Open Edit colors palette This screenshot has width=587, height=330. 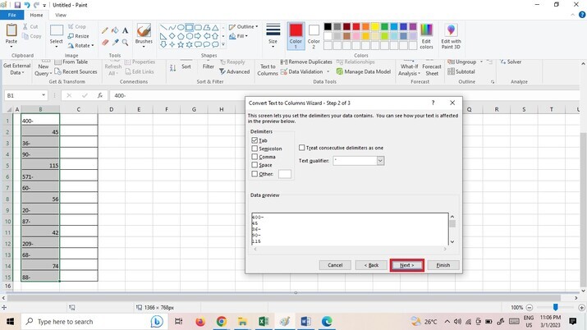point(426,36)
